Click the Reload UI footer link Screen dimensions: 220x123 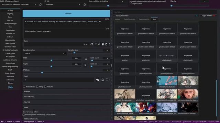pyautogui.click(x=41, y=122)
